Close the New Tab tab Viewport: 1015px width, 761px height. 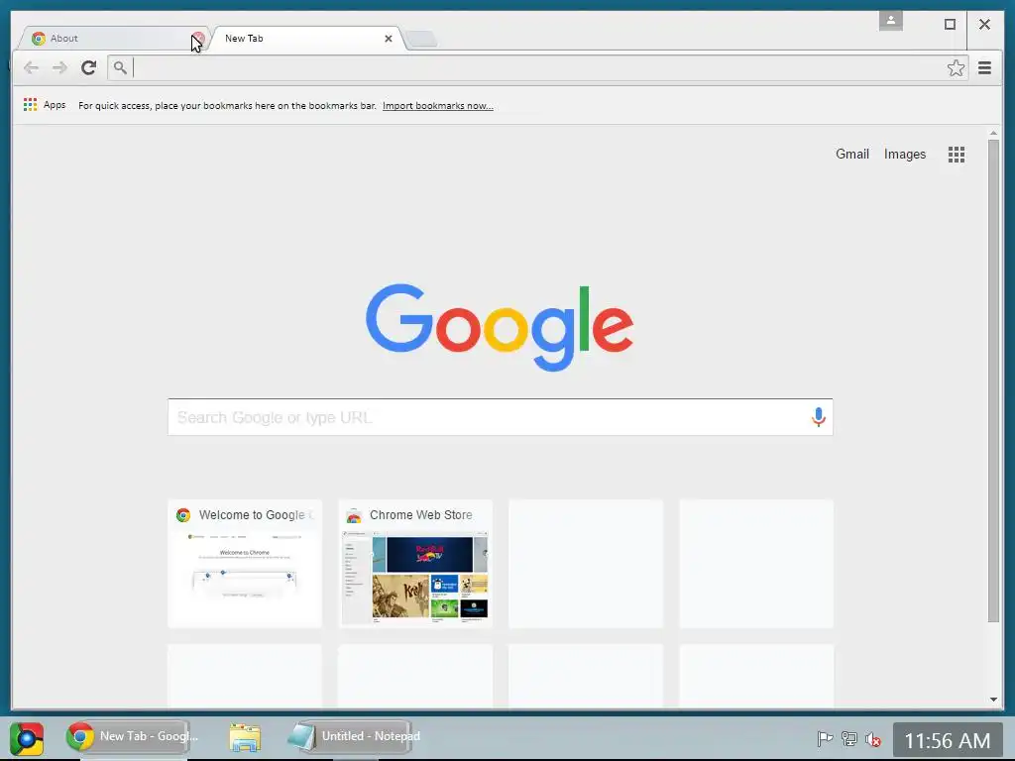389,39
